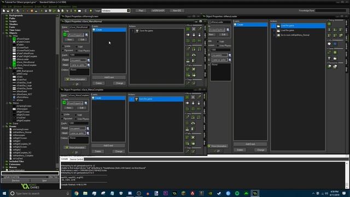
Task: Toggle Uses Physics in oSave_MenuNormal window
Action: (77, 51)
